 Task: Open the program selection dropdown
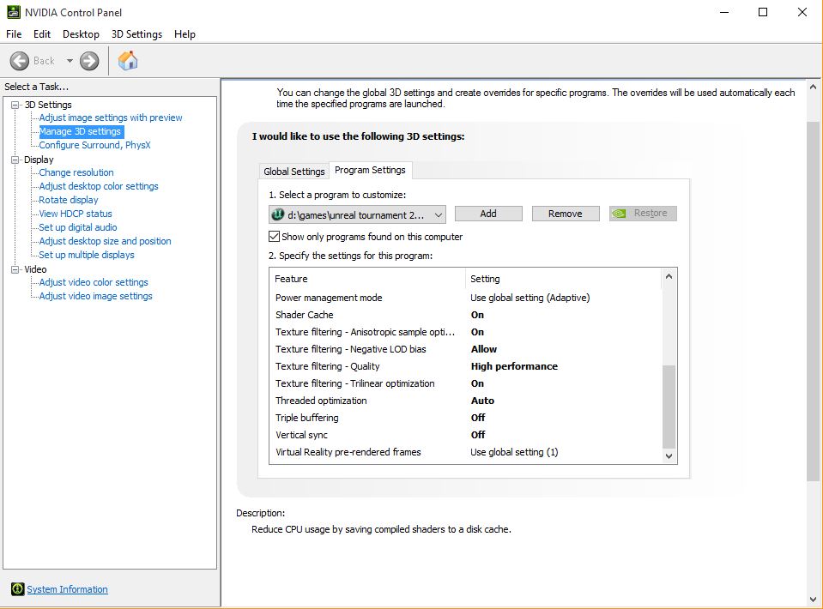(x=438, y=214)
